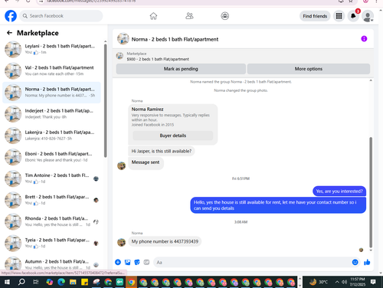Click the 'Yes, are you interested?' message bubble

pos(339,191)
